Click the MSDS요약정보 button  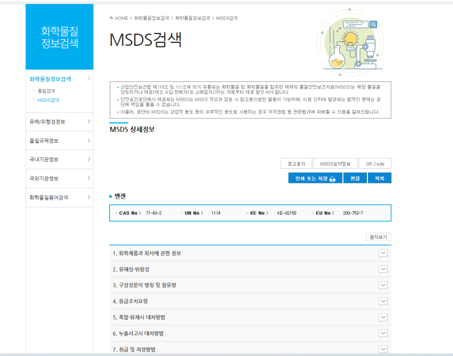point(335,164)
